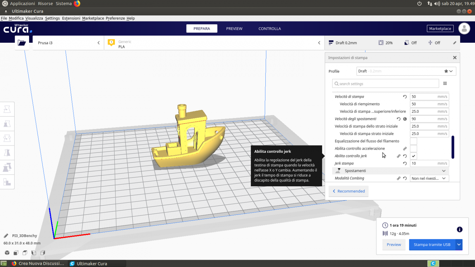Switch to the PREVIEW tab
The height and width of the screenshot is (267, 475).
coord(234,28)
